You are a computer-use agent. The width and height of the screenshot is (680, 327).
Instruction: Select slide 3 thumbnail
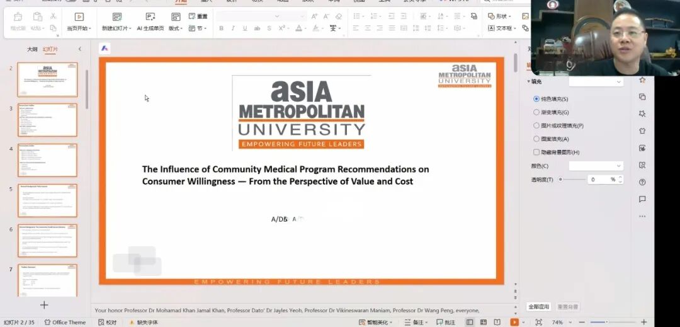47,120
